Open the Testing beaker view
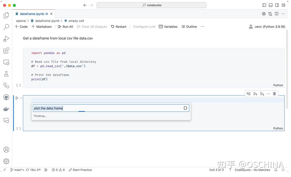 pyautogui.click(x=6, y=74)
